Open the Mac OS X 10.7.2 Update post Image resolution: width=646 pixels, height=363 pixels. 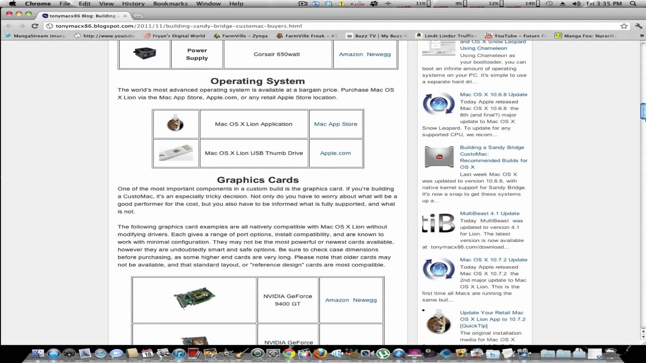click(494, 260)
